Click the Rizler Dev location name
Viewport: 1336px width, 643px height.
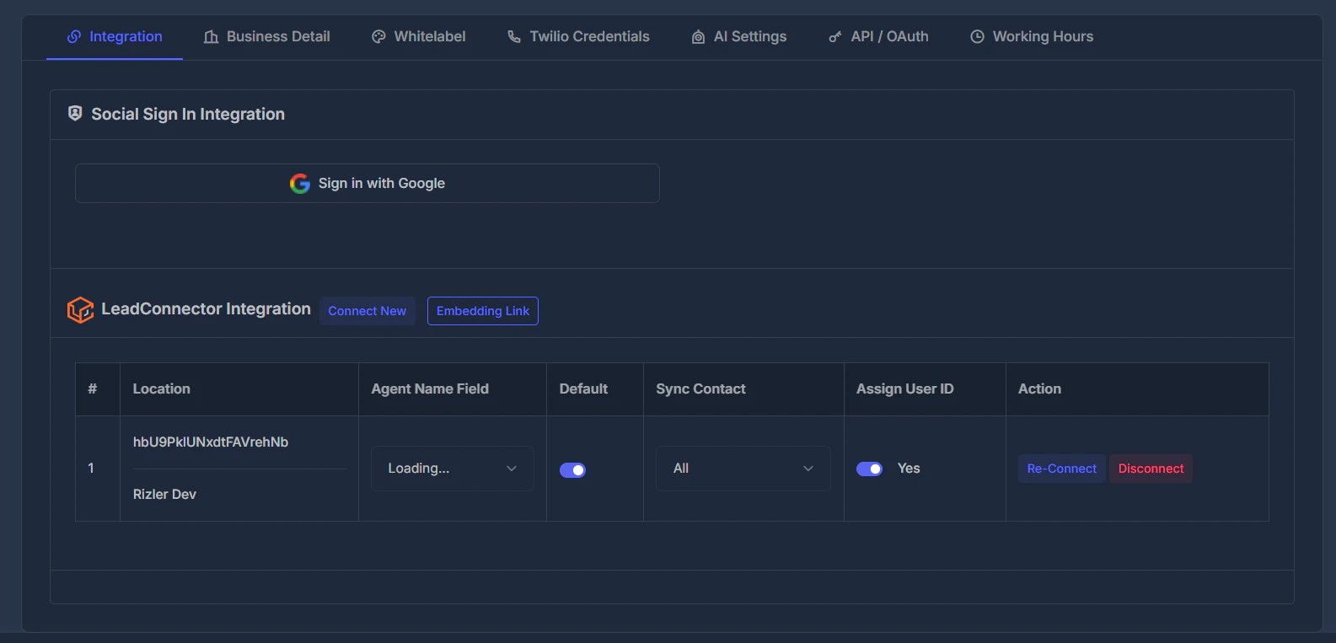click(164, 494)
